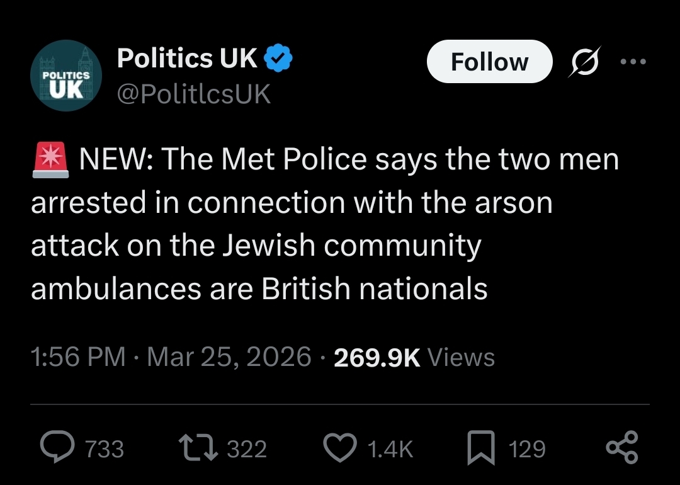Click the share post icon
Image resolution: width=680 pixels, height=485 pixels.
pos(622,448)
